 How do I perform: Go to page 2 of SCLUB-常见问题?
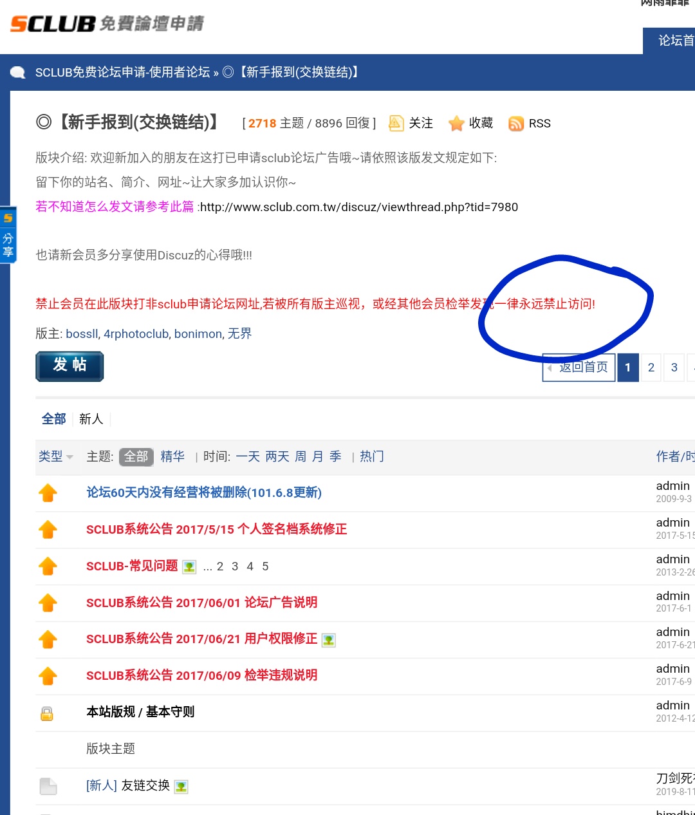click(x=220, y=567)
